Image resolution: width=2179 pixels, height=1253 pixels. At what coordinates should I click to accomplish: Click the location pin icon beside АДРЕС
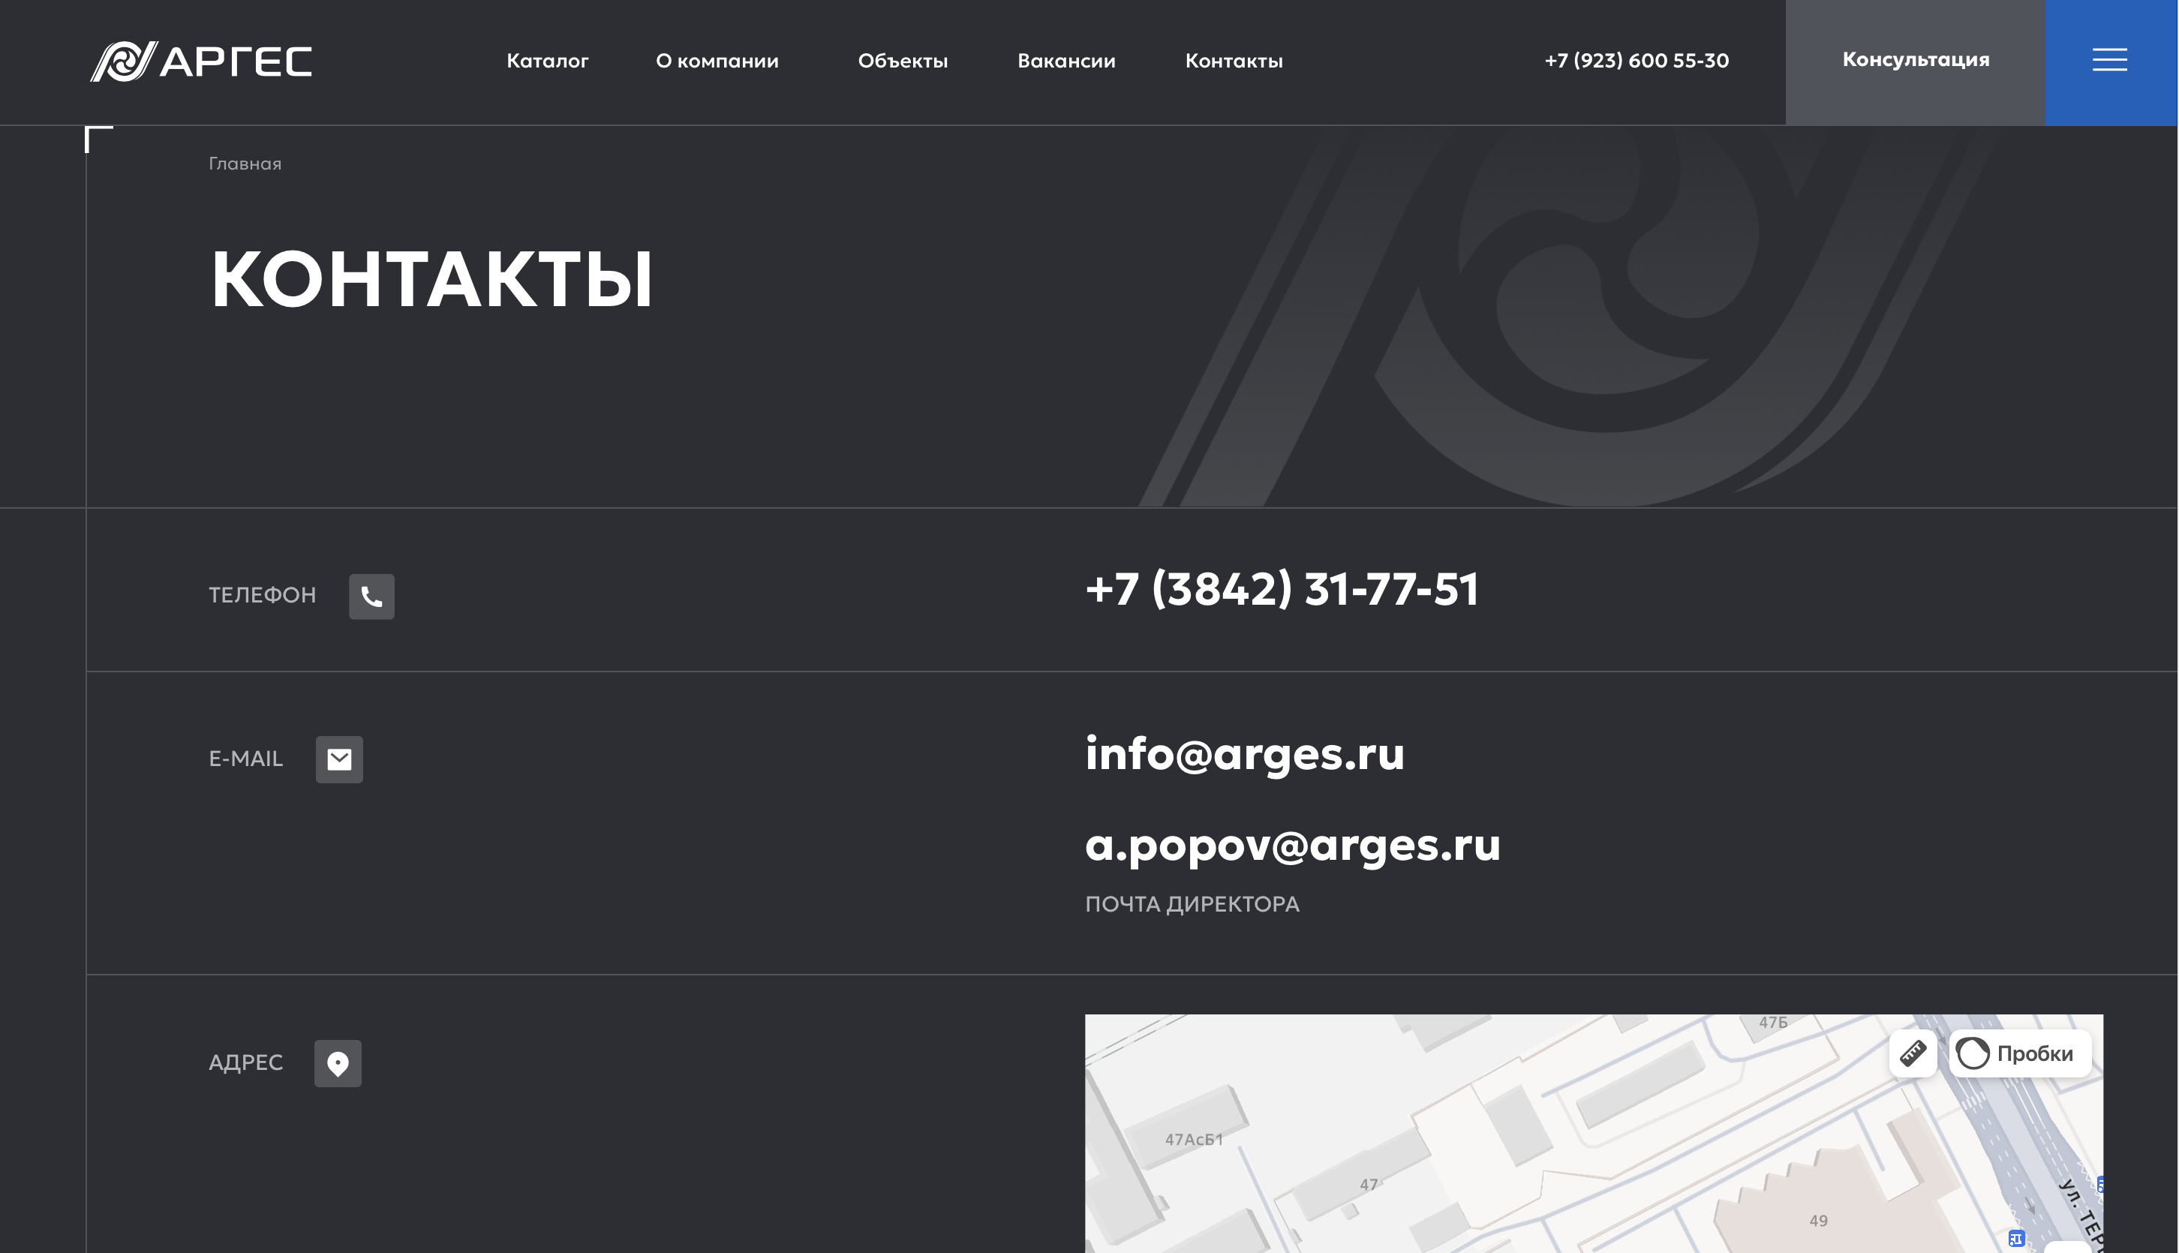338,1064
